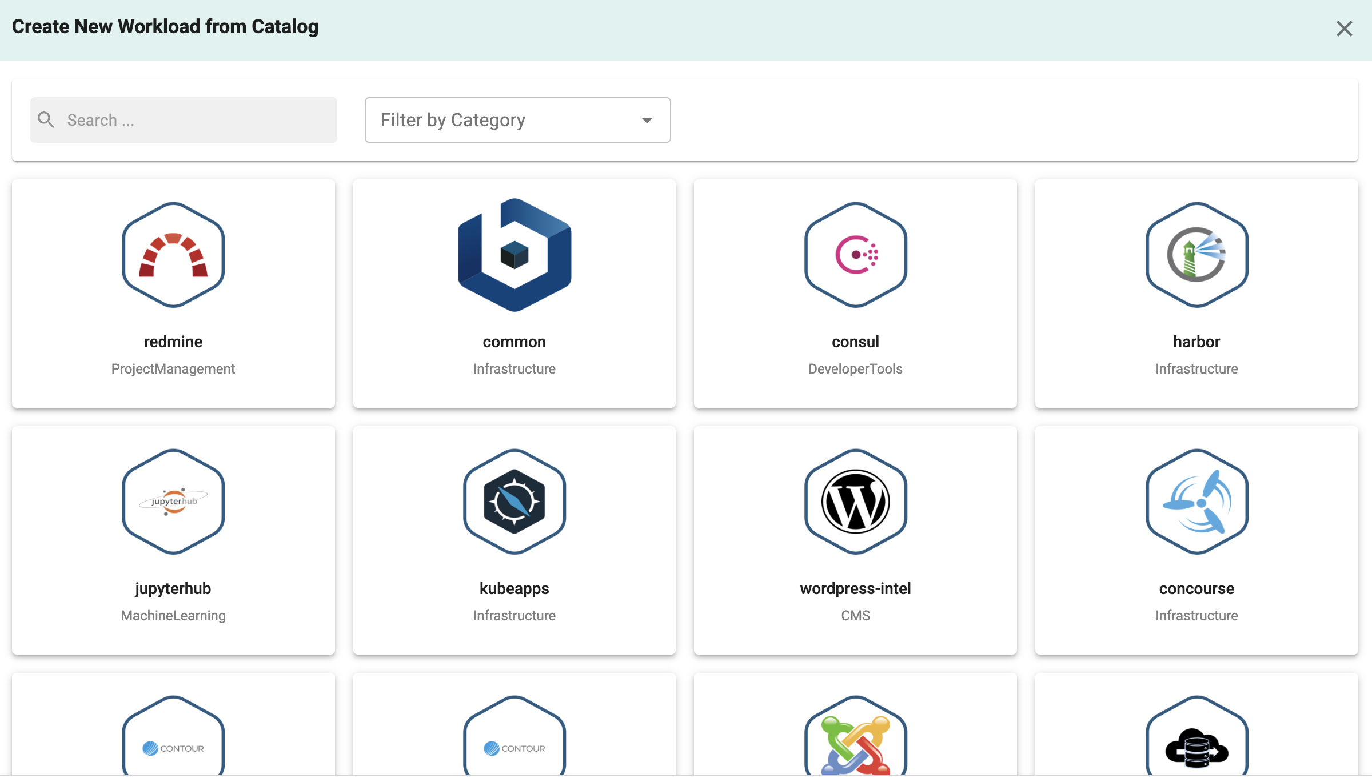Select the harbor workload name
1372x778 pixels.
[1196, 342]
